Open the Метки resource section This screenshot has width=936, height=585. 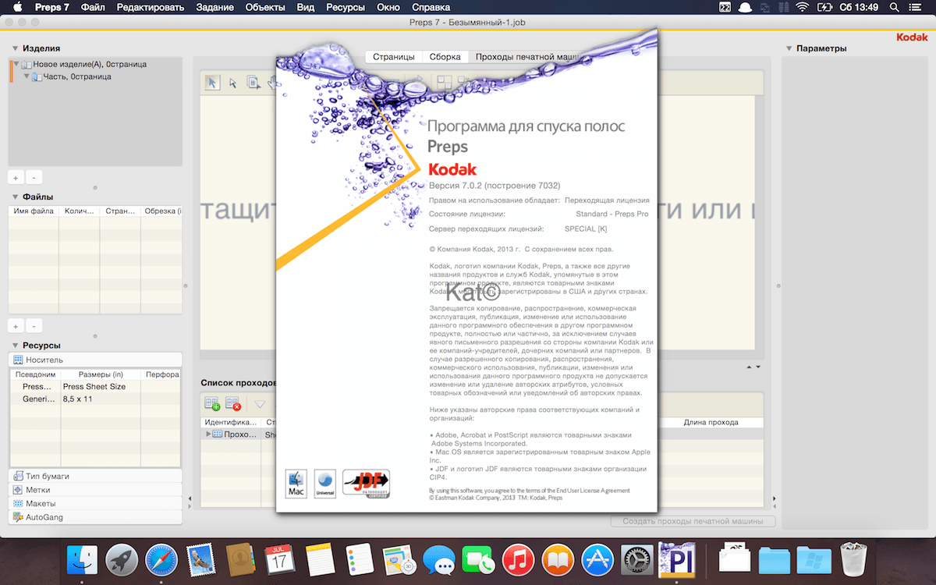[x=95, y=490]
